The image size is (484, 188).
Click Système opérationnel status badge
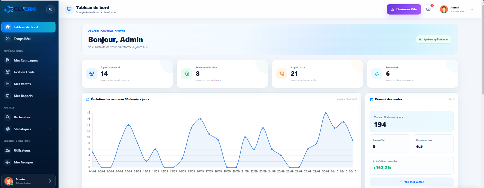434,40
